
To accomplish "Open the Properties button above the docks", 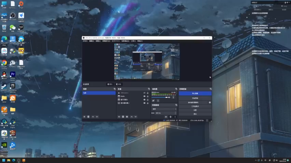I will [110, 84].
